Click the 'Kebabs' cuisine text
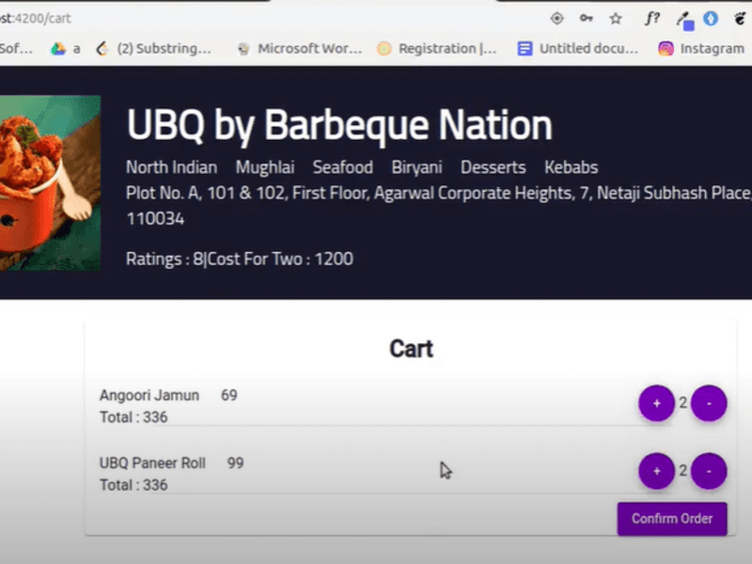The image size is (752, 564). pos(571,167)
